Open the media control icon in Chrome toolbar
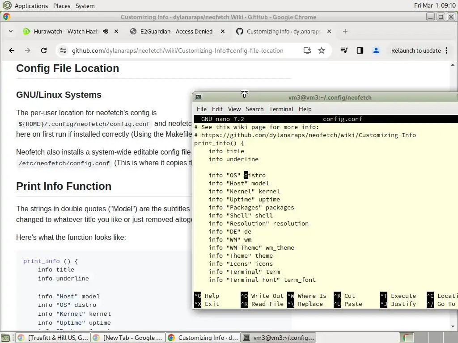Screen dimensions: 458x343 pyautogui.click(x=344, y=50)
